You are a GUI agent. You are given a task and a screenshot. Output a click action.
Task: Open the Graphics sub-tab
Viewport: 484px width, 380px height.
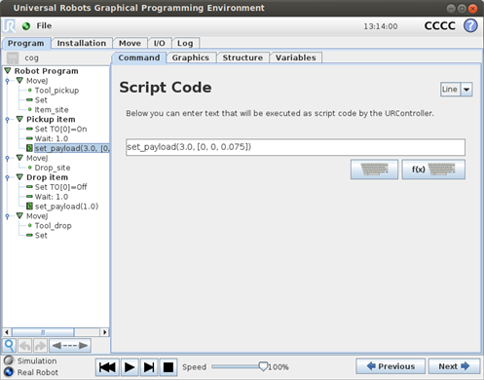tap(191, 57)
